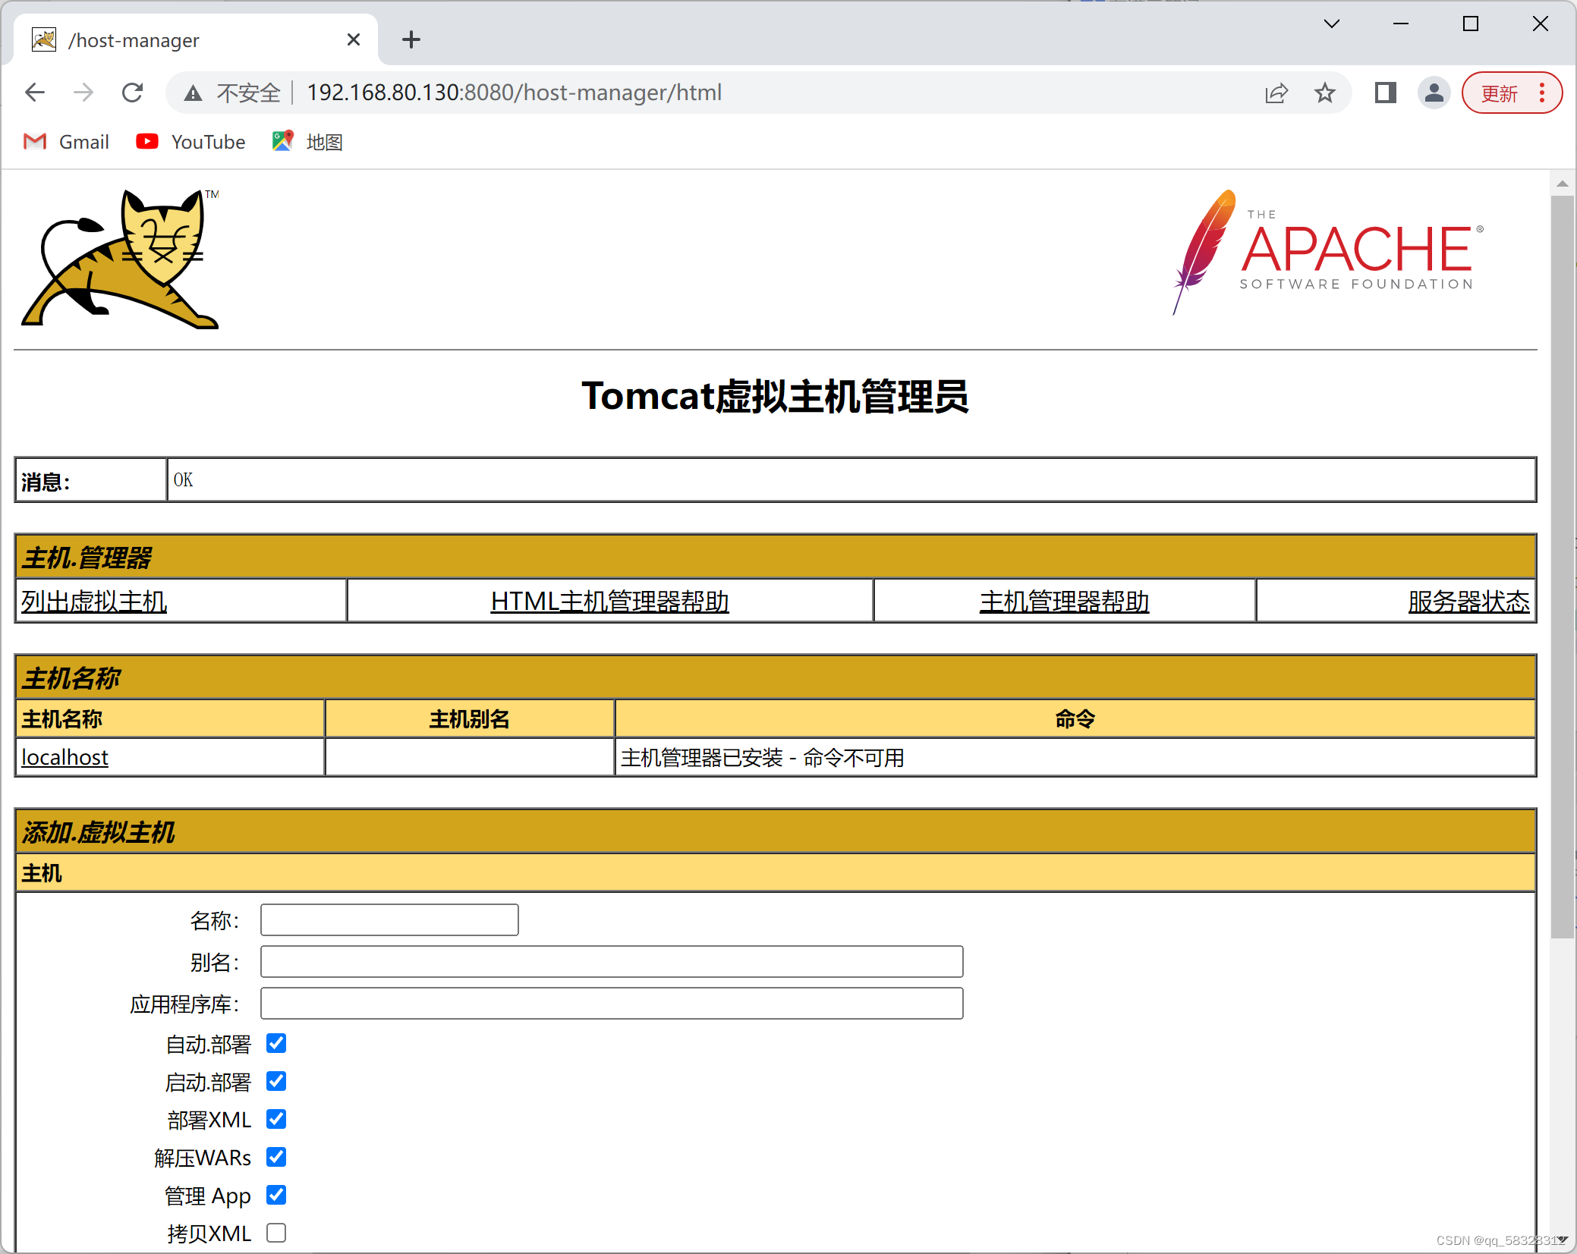Open a new browser tab

[x=411, y=39]
